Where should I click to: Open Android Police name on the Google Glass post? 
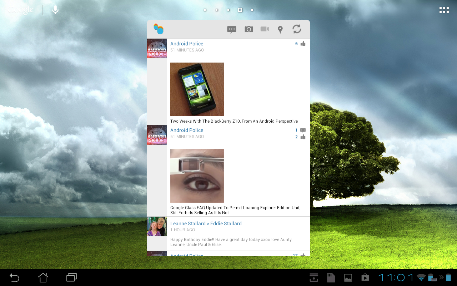[187, 130]
